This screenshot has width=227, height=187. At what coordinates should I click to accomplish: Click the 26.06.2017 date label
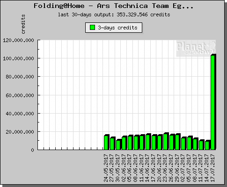171,168
